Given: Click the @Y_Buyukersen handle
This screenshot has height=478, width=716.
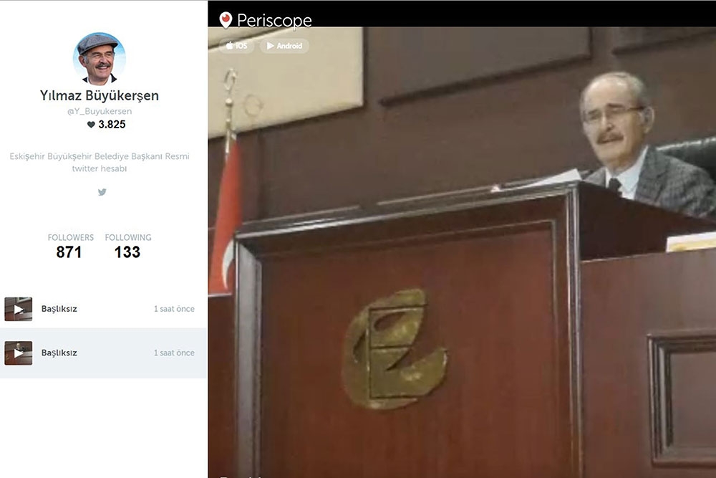Looking at the screenshot, I should click(x=99, y=111).
